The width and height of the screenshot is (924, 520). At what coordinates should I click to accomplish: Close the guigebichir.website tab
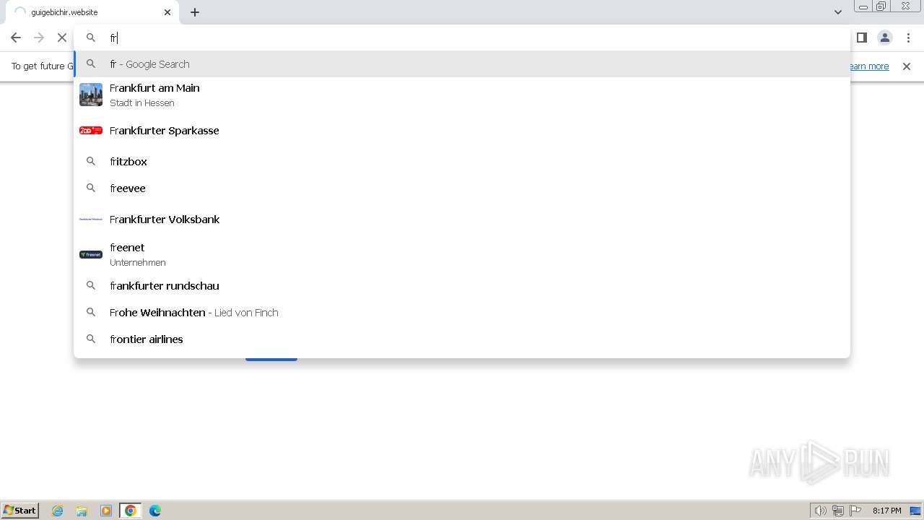pos(167,12)
